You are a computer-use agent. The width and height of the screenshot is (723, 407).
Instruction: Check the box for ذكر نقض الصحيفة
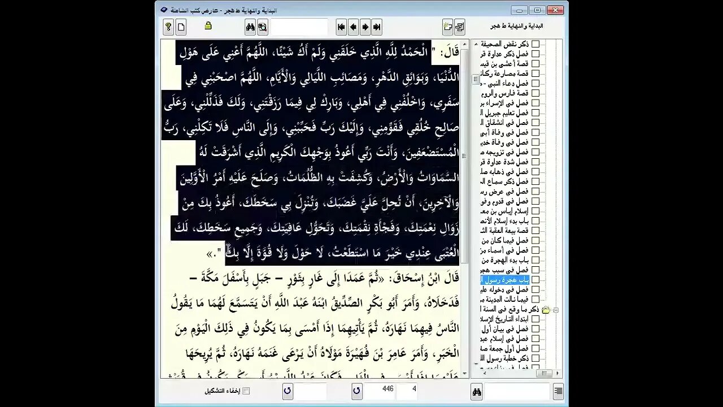(x=535, y=44)
